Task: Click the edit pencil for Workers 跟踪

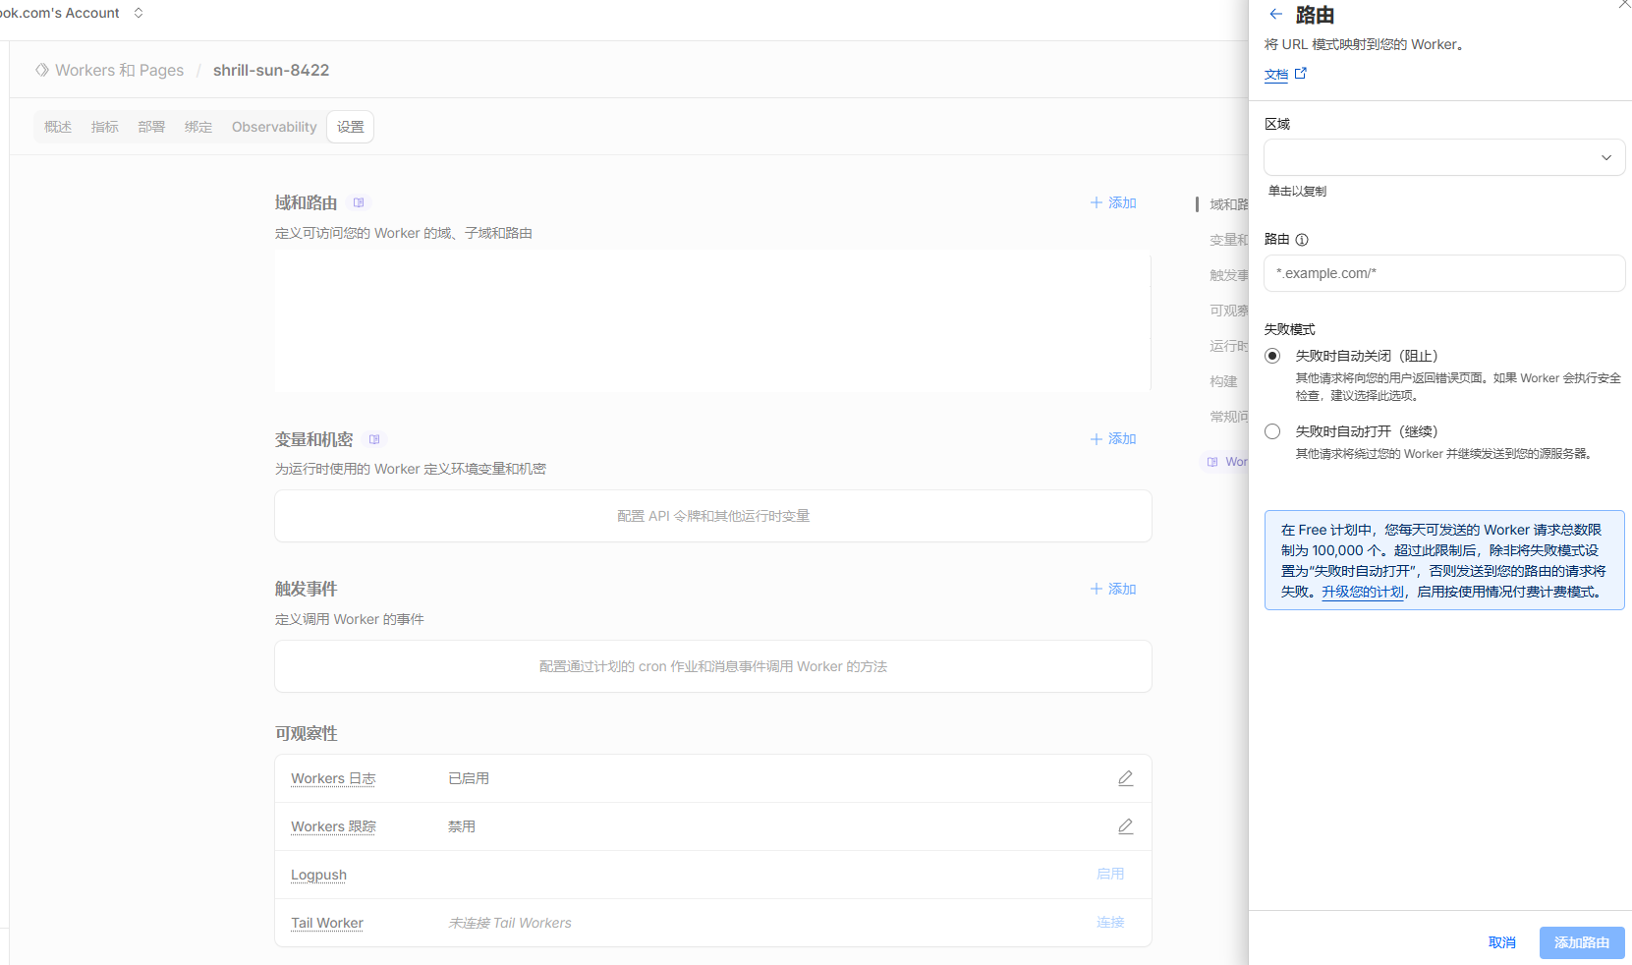Action: (x=1125, y=826)
